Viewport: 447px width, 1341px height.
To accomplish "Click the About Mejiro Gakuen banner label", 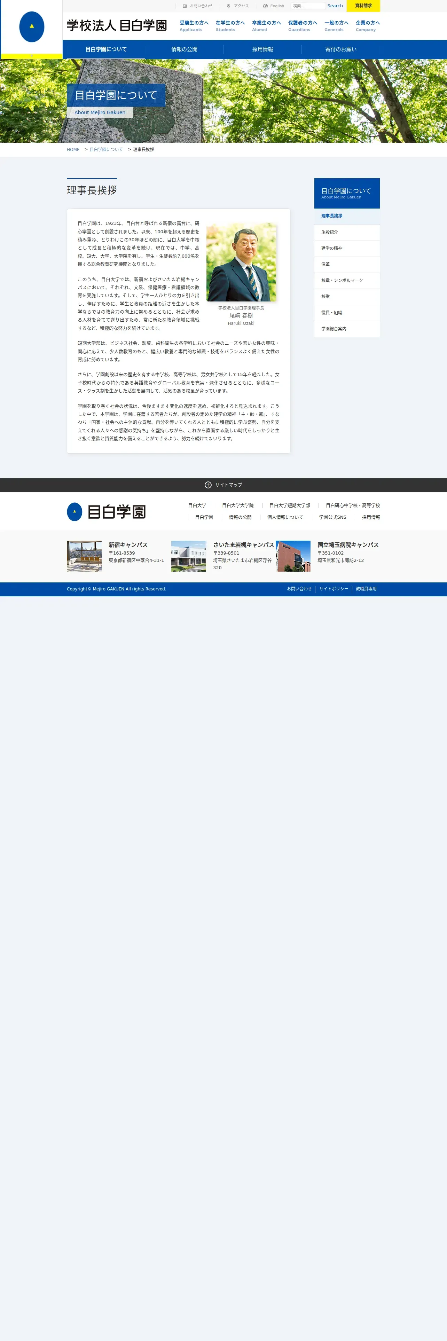I will coord(100,112).
